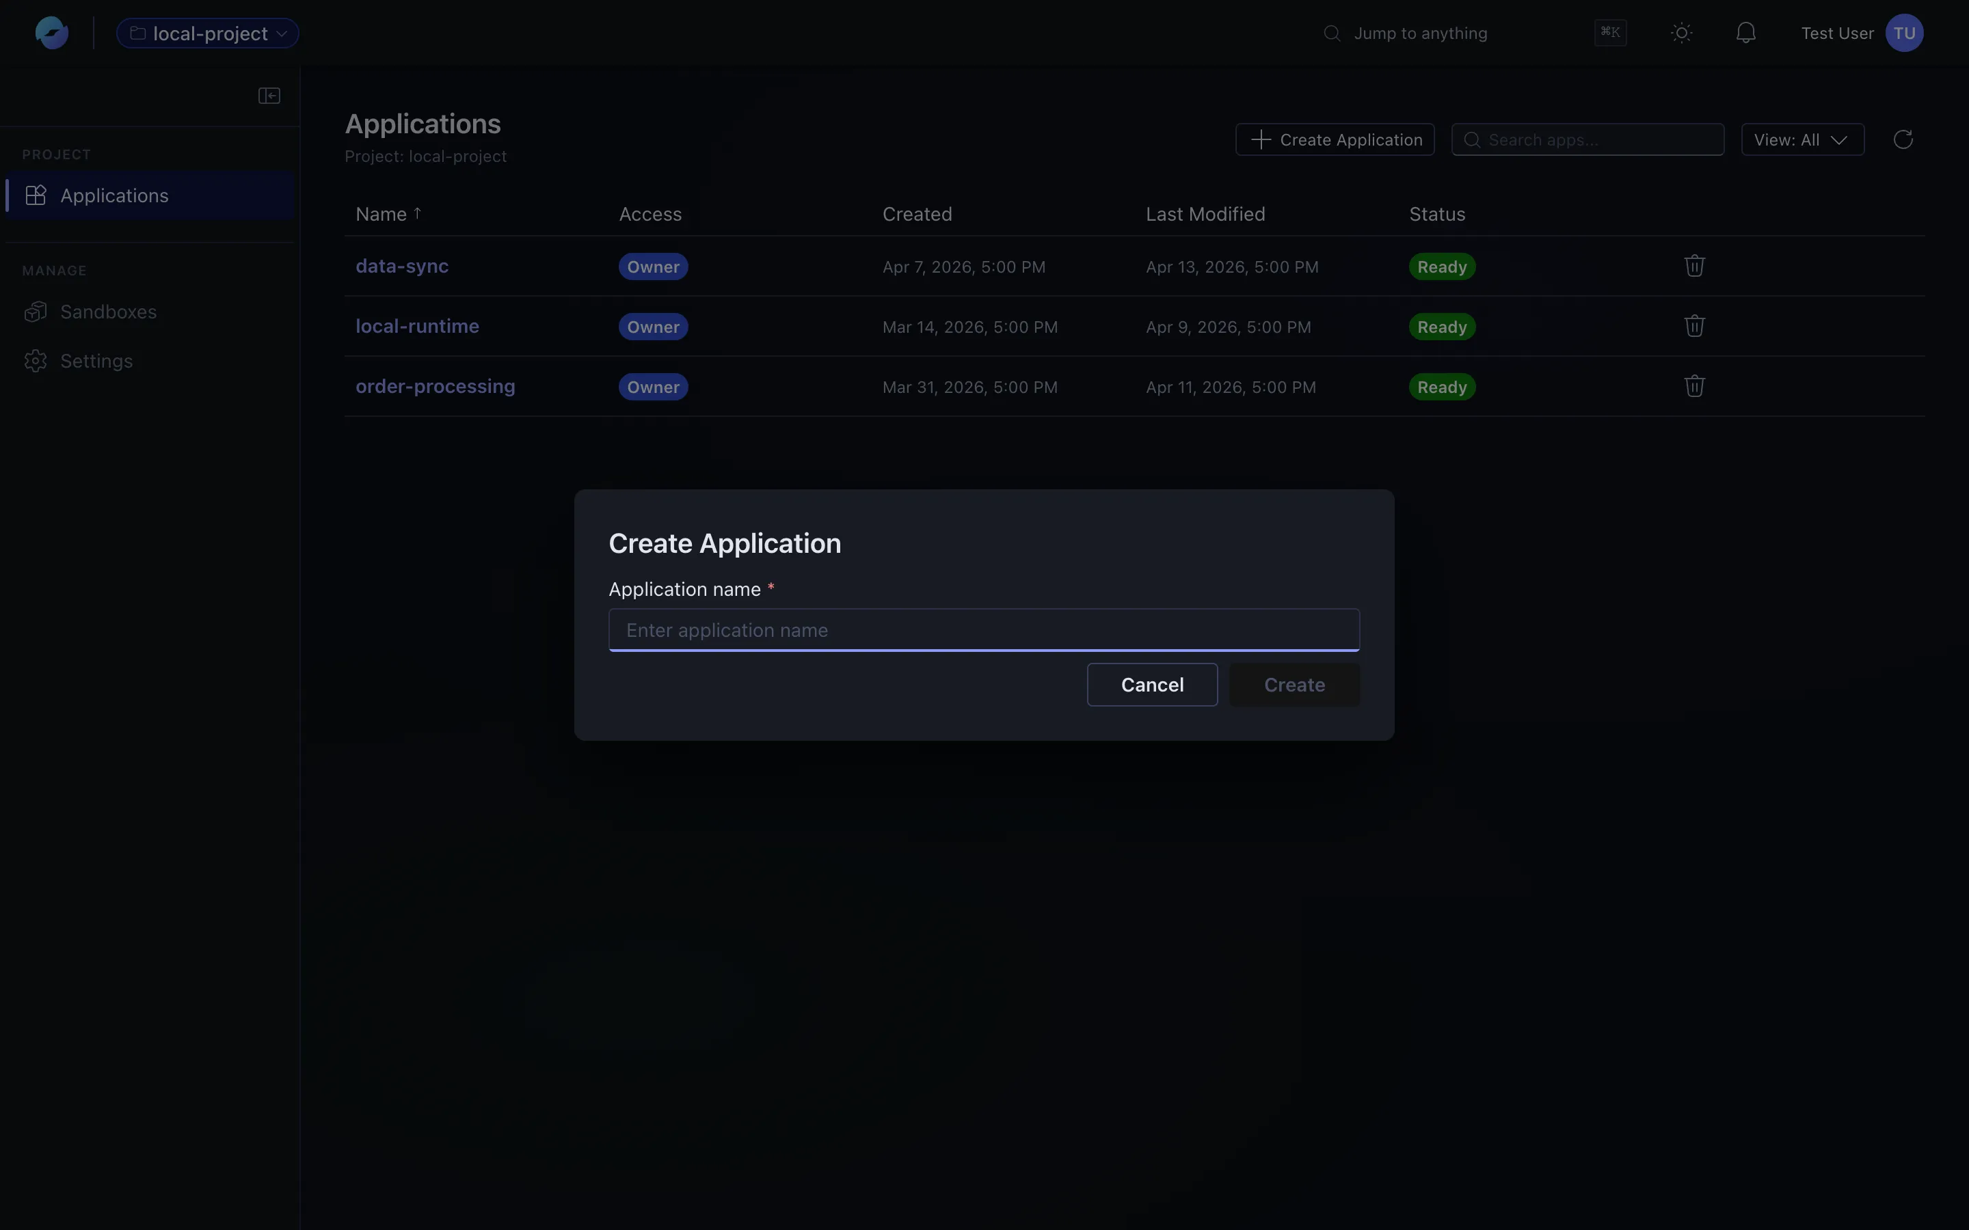Click the Last Modified column header
The image size is (1969, 1230).
[1205, 214]
